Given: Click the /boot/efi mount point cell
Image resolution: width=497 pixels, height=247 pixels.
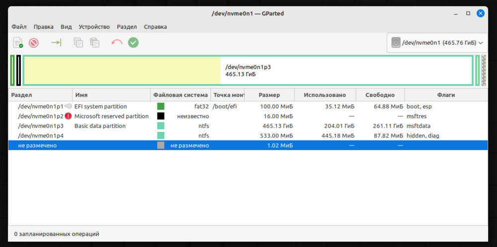Looking at the screenshot, I should click(225, 106).
